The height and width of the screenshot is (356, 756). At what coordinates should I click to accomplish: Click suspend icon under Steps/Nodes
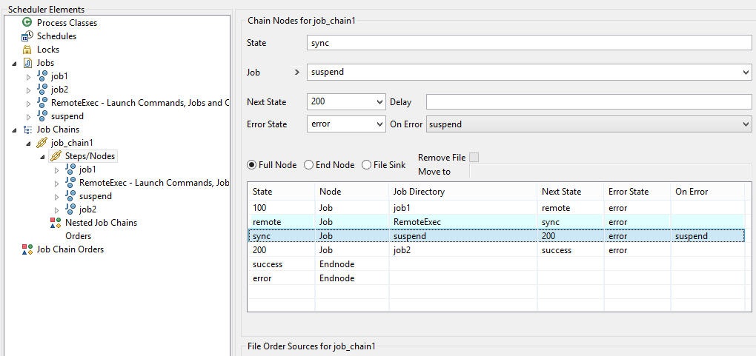click(70, 196)
